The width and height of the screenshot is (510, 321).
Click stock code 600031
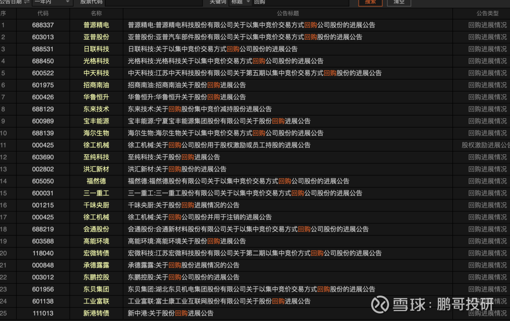43,193
